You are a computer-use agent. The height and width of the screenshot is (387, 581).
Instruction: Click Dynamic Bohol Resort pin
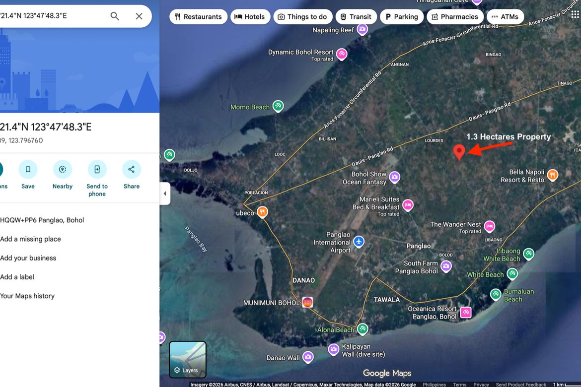pyautogui.click(x=342, y=55)
